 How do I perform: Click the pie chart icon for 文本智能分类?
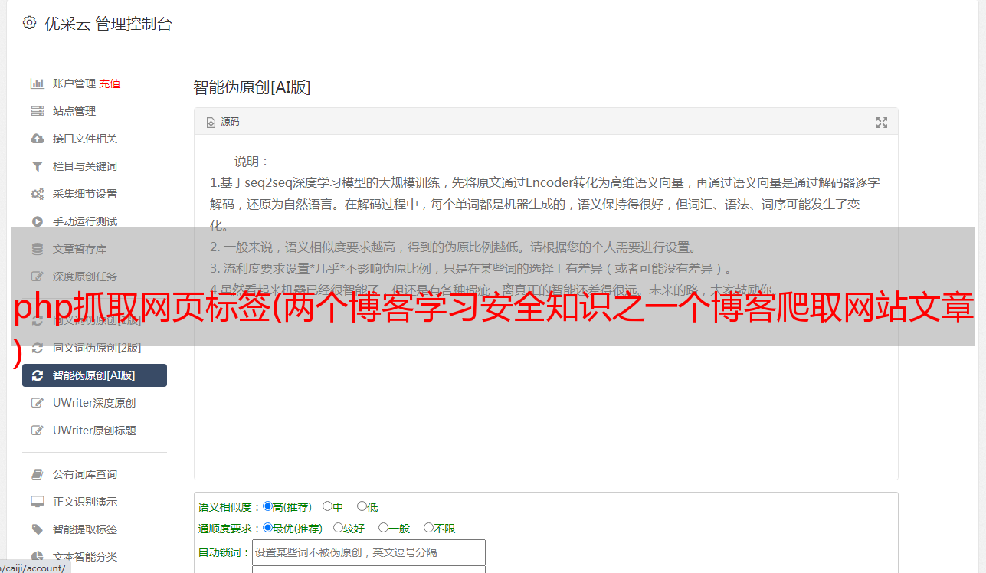[x=37, y=557]
